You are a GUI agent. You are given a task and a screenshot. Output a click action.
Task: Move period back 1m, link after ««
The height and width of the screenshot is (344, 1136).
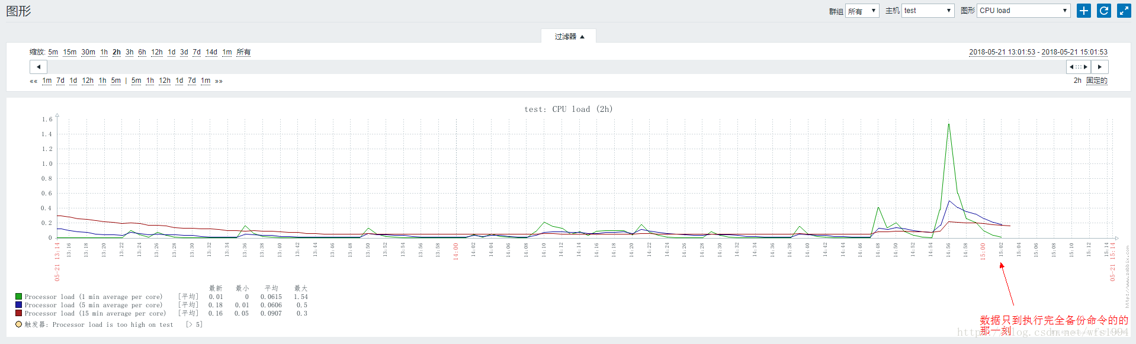click(x=47, y=81)
